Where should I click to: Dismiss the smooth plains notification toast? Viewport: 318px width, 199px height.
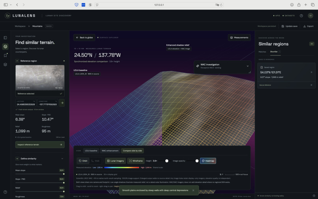193,190
